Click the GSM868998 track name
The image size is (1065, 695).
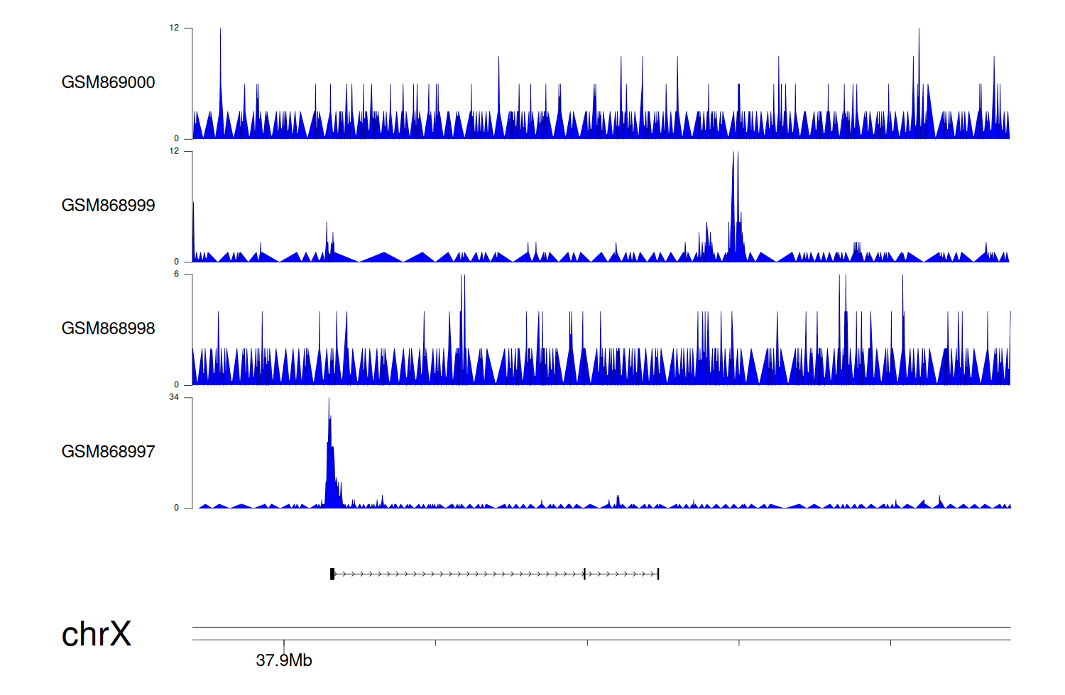[x=108, y=328]
